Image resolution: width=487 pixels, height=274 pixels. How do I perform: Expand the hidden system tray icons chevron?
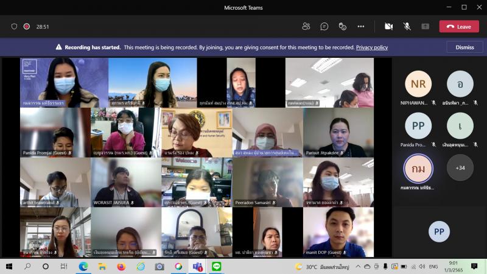pyautogui.click(x=358, y=267)
